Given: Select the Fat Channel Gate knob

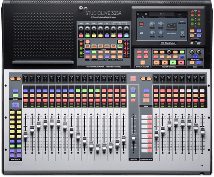Looking at the screenshot, I should (94, 29).
